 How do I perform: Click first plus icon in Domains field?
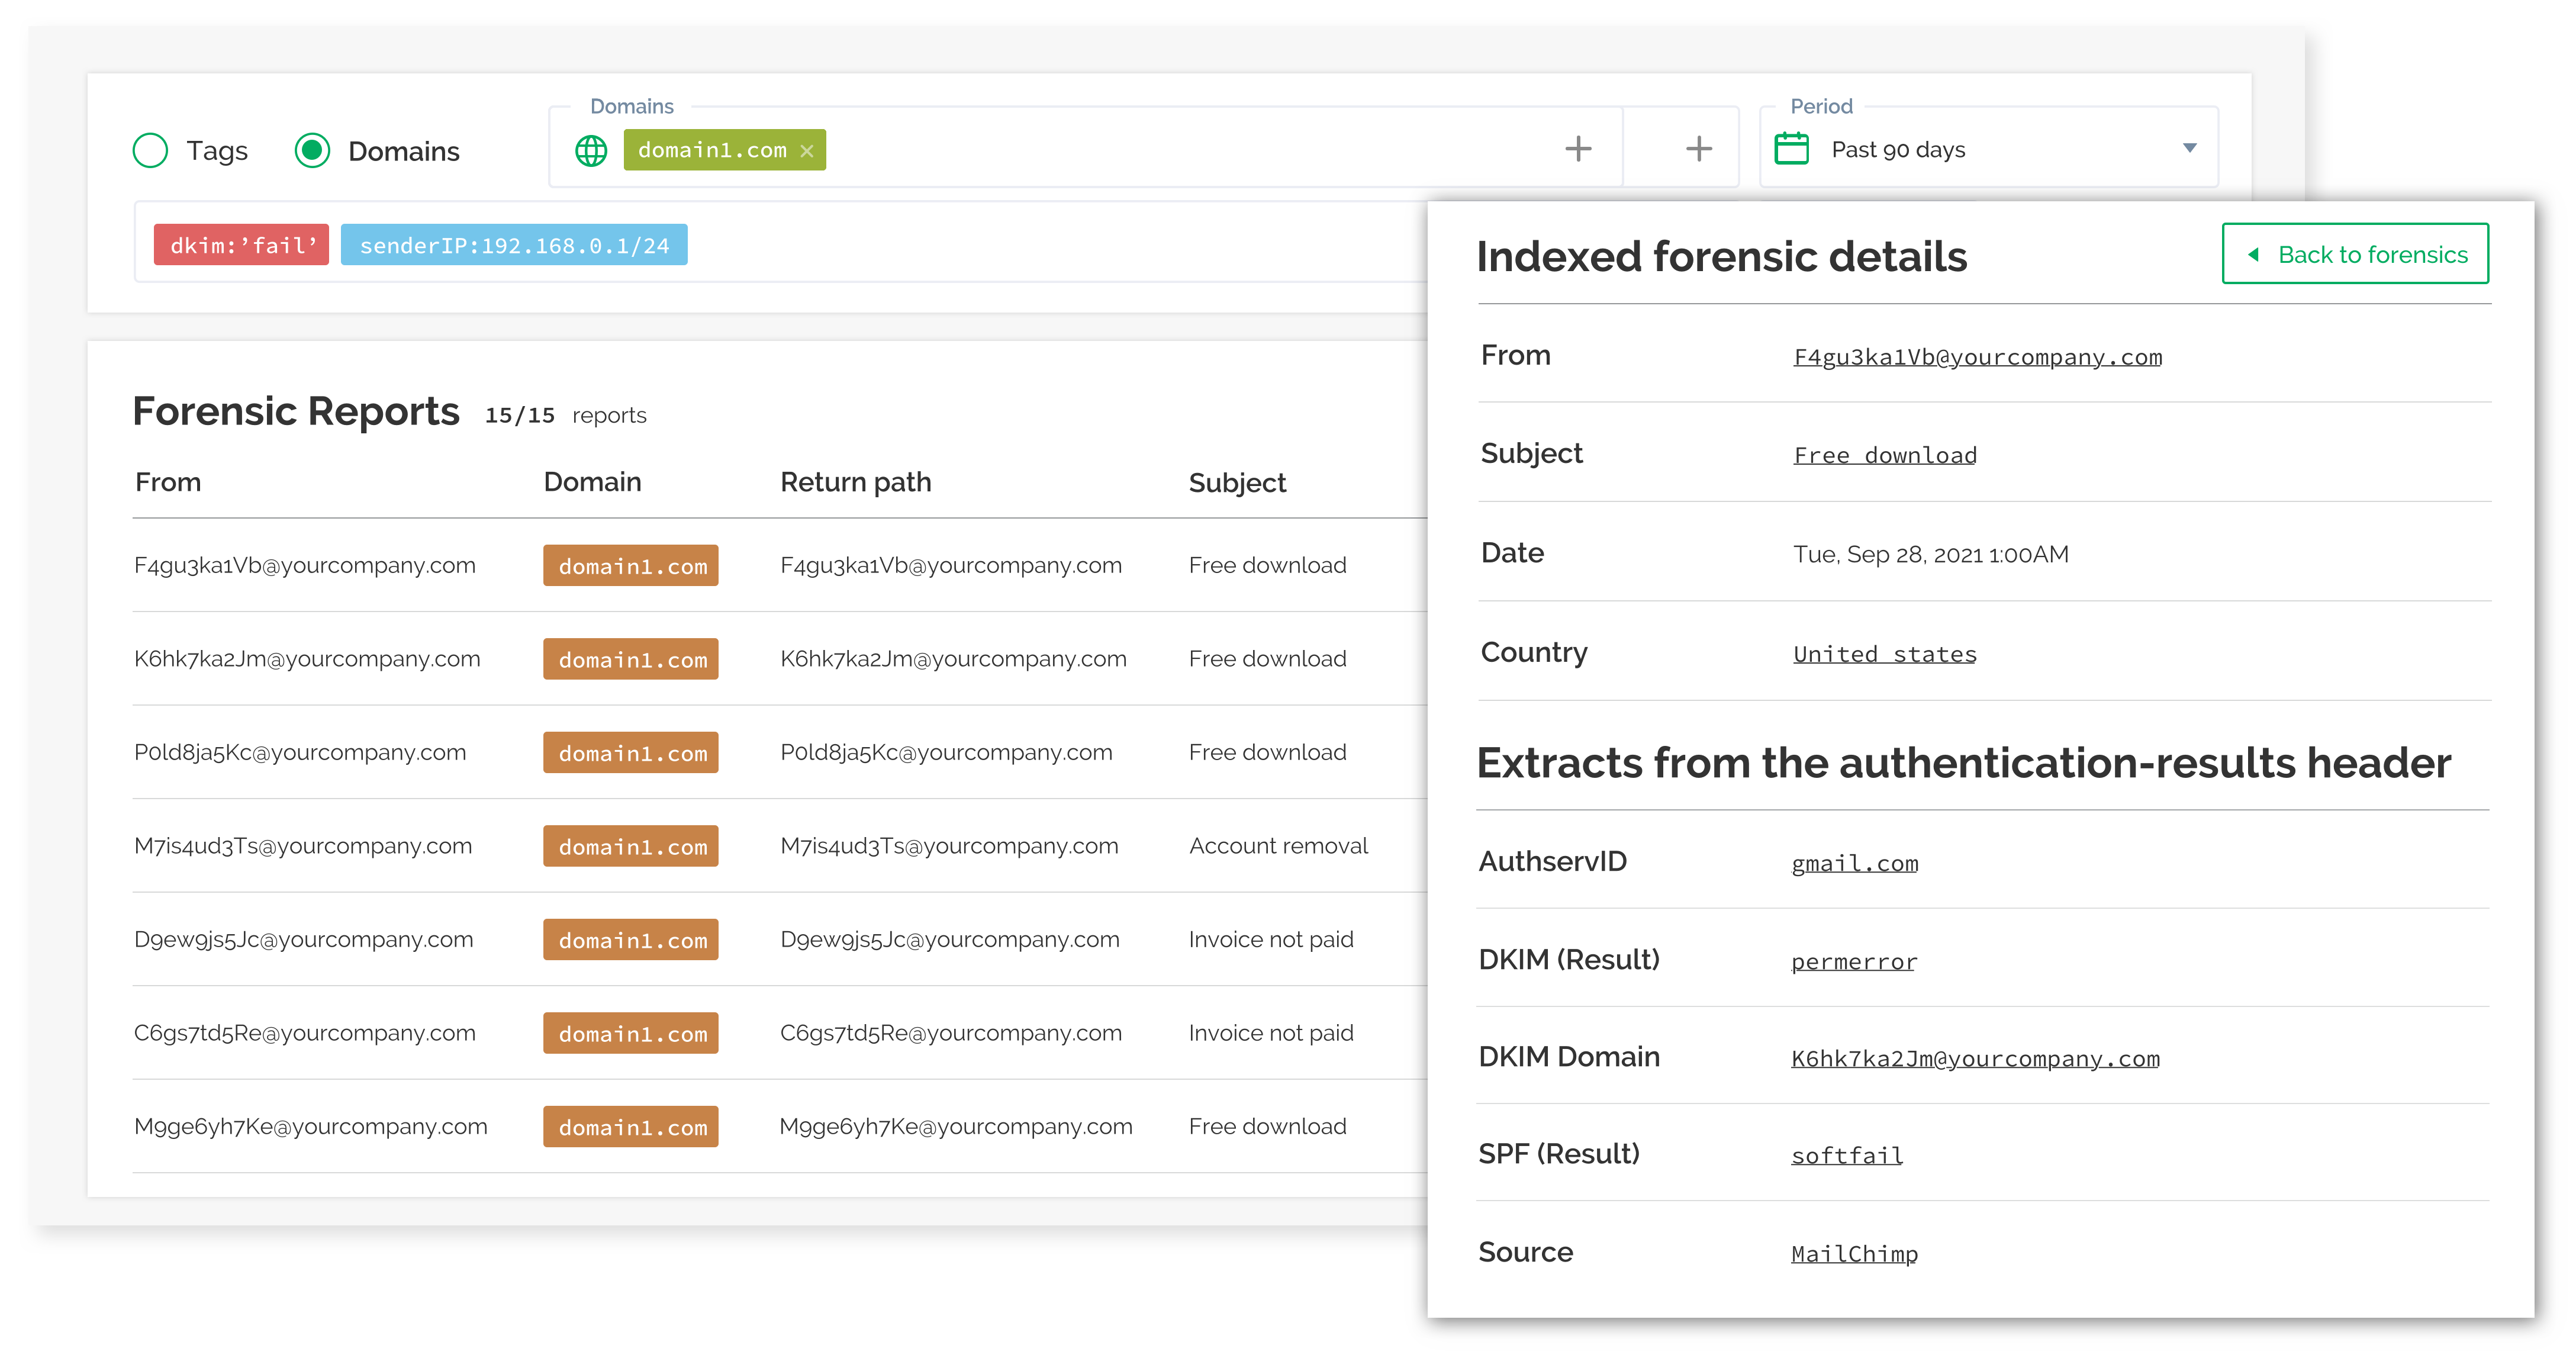point(1578,149)
